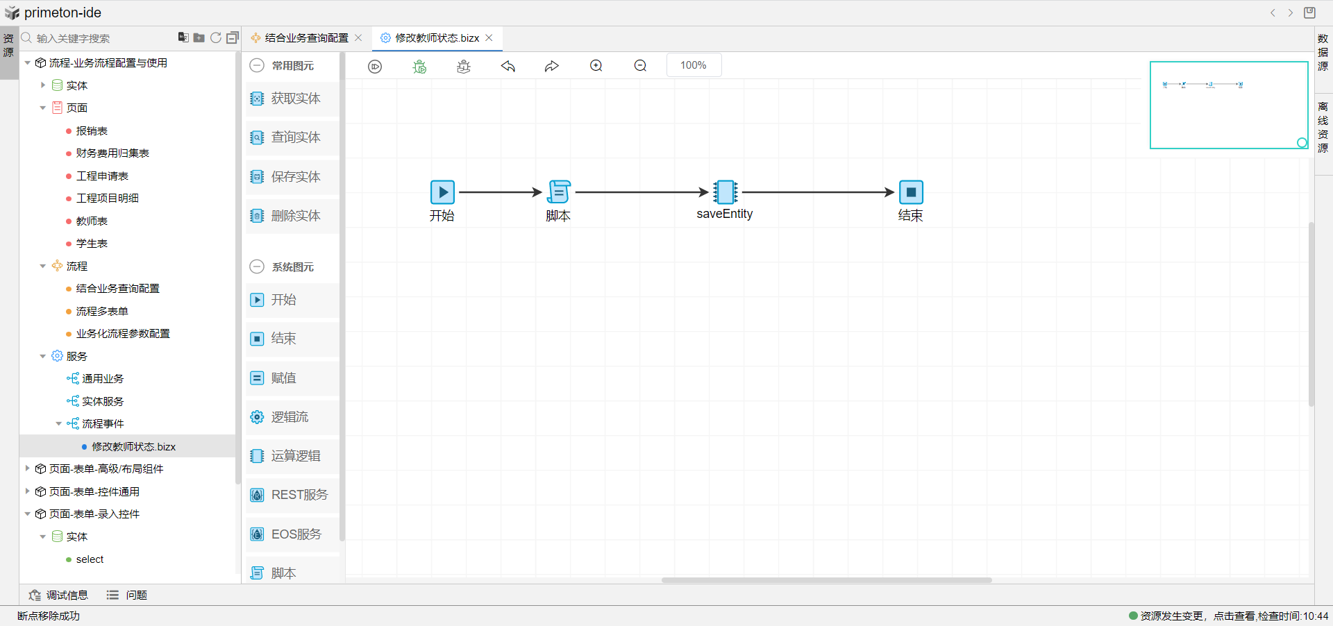1333x626 pixels.
Task: Click the run flow play icon
Action: pos(375,66)
